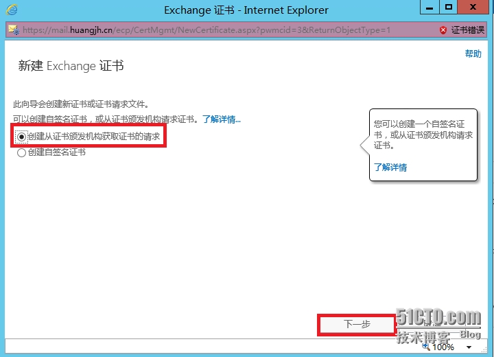This screenshot has width=494, height=357.
Task: Click the 新建 Exchange 证书 heading
Action: pos(71,66)
